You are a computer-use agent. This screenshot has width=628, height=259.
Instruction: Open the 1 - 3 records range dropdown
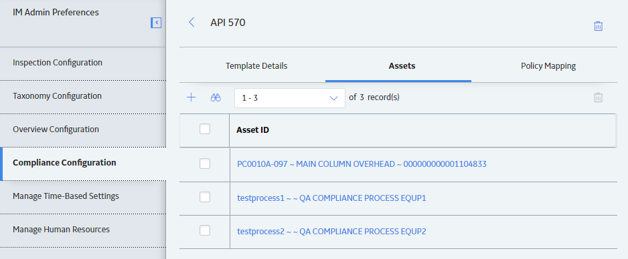point(290,98)
